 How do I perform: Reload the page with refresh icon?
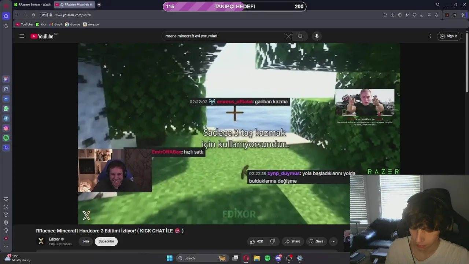coord(34,15)
